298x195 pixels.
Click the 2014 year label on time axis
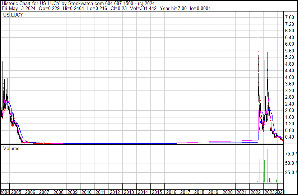tap(143, 192)
